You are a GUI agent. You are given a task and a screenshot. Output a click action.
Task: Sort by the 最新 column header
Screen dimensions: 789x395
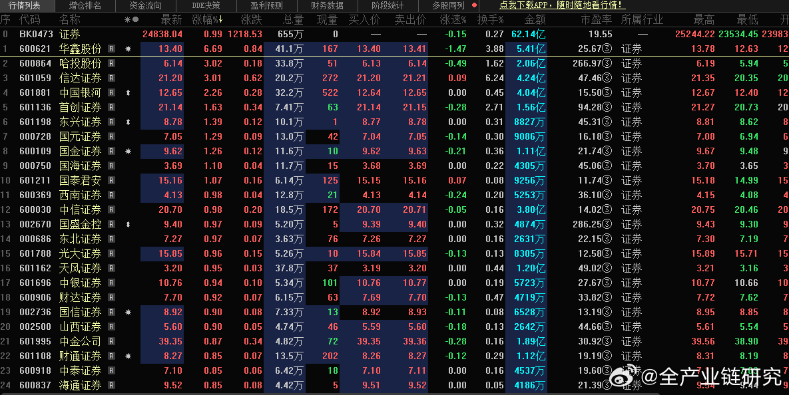171,19
